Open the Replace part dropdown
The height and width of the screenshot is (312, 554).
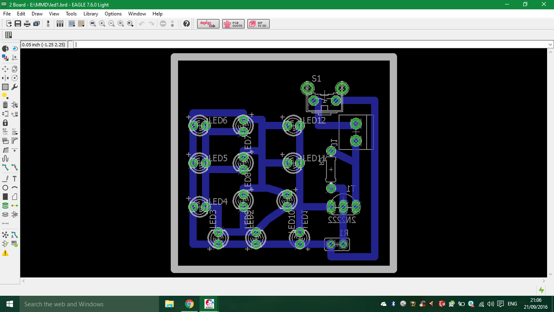[x=15, y=114]
